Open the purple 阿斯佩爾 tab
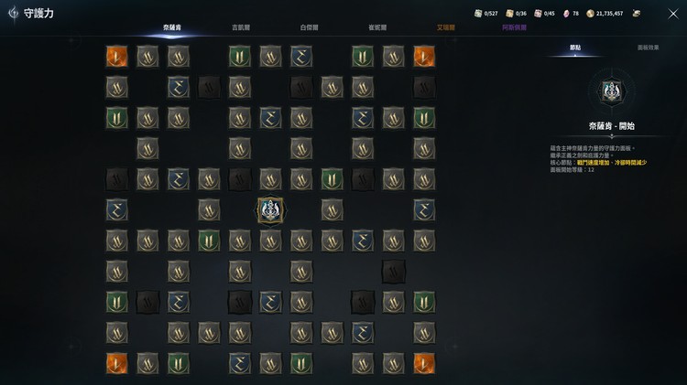The height and width of the screenshot is (385, 687). point(515,27)
